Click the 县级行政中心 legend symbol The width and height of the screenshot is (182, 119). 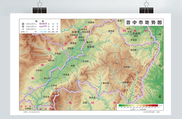(x=23, y=29)
